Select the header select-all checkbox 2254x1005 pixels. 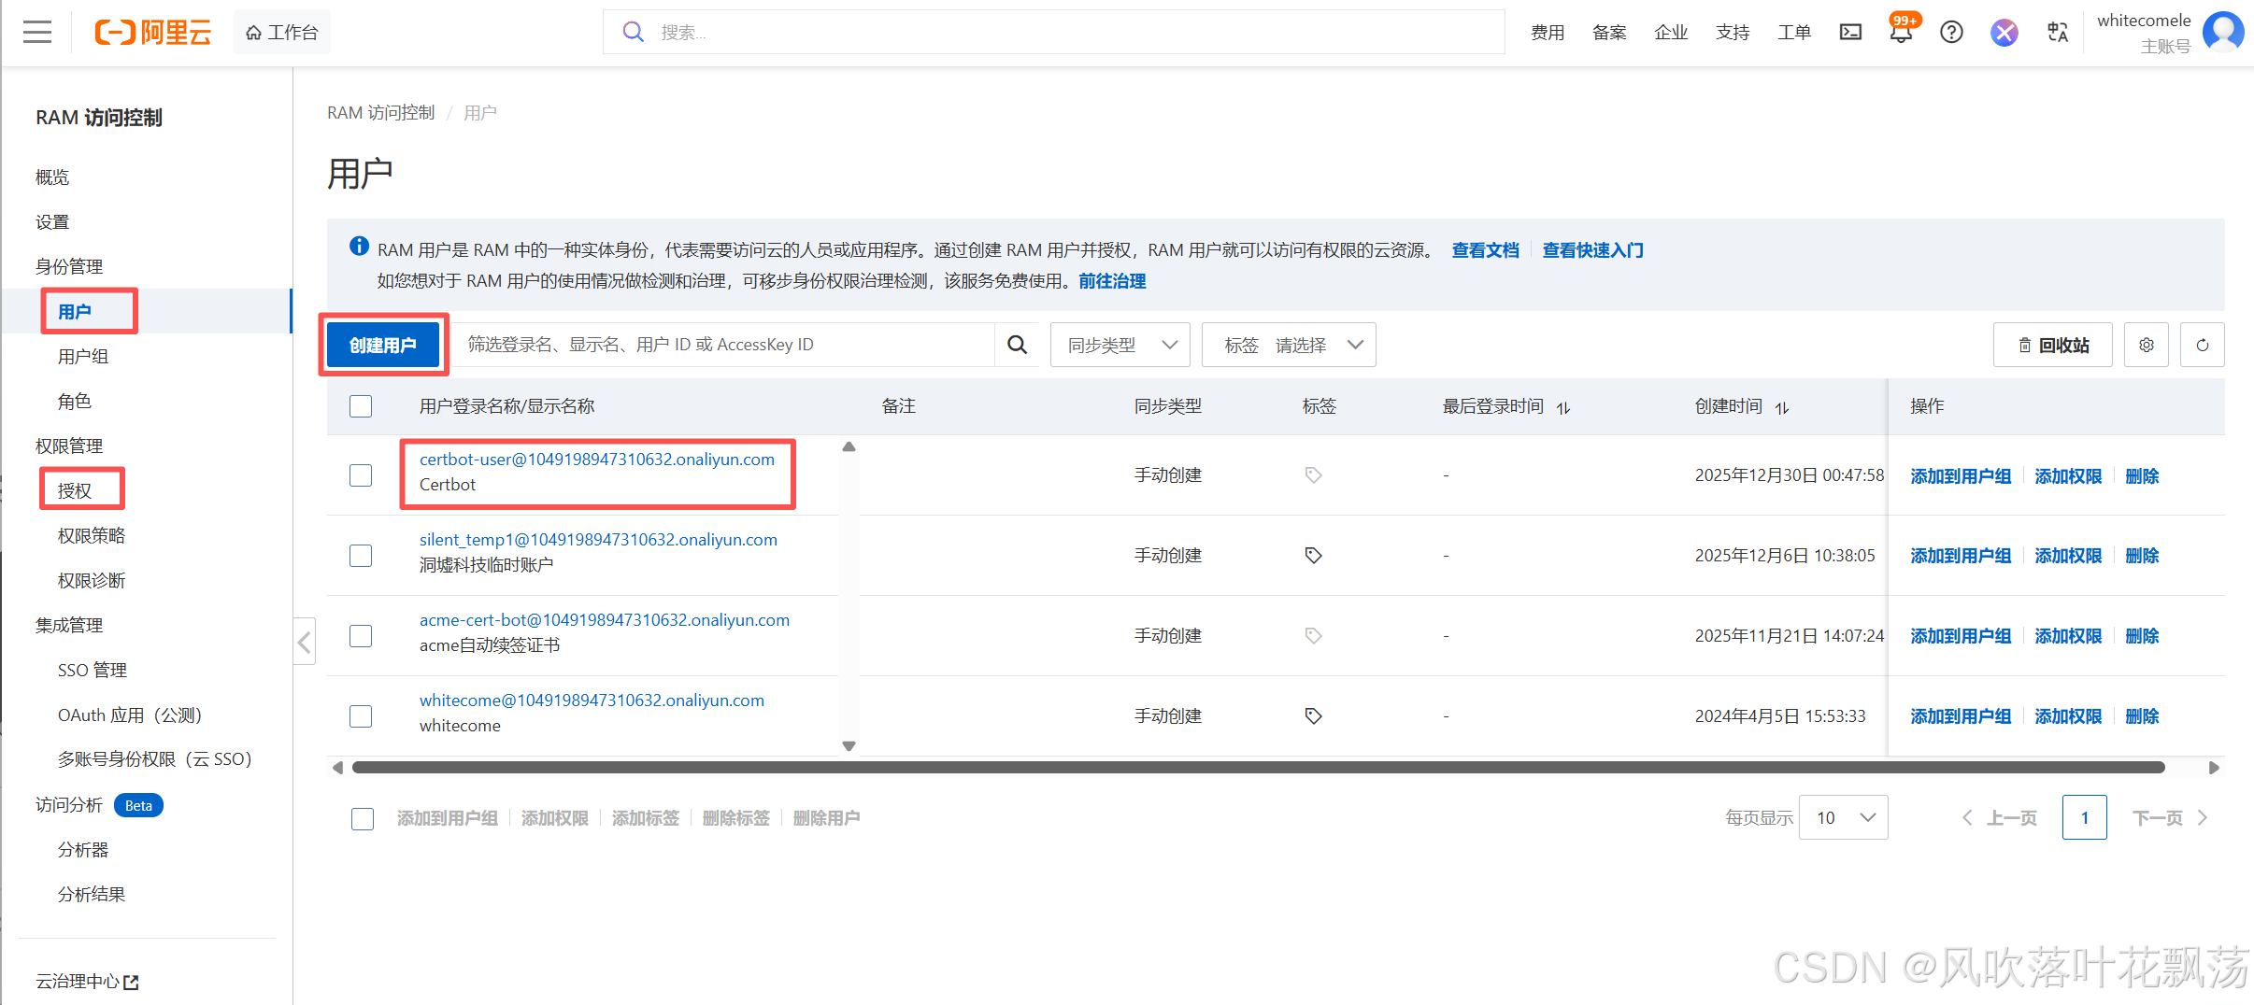pyautogui.click(x=361, y=406)
